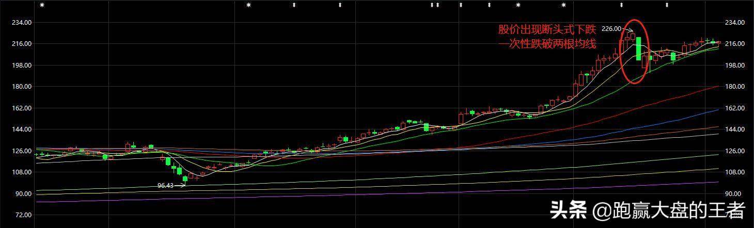The width and height of the screenshot is (754, 228).
Task: Select the green candlestick at the 96.43 low
Action: 185,179
